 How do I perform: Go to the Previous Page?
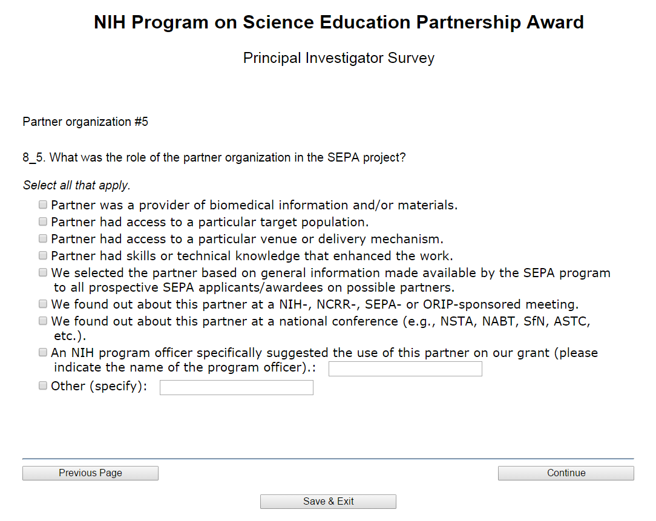coord(90,473)
